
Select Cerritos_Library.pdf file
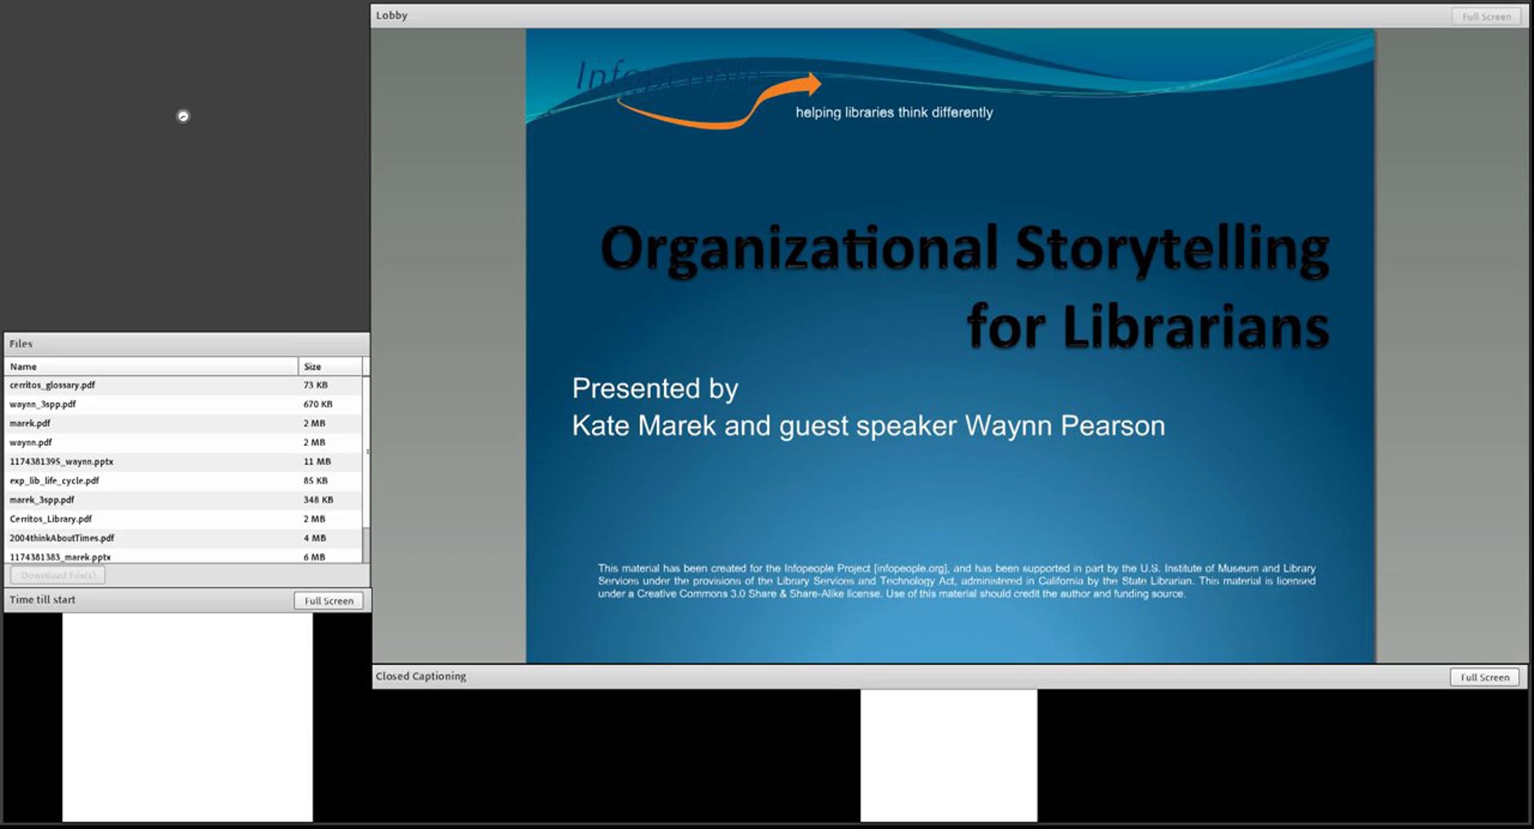[x=50, y=519]
